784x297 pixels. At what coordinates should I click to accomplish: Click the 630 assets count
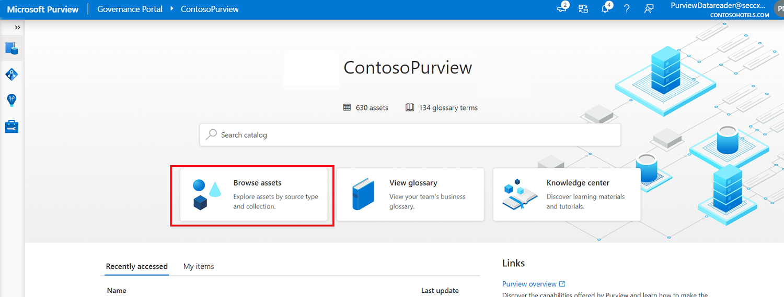click(x=372, y=108)
